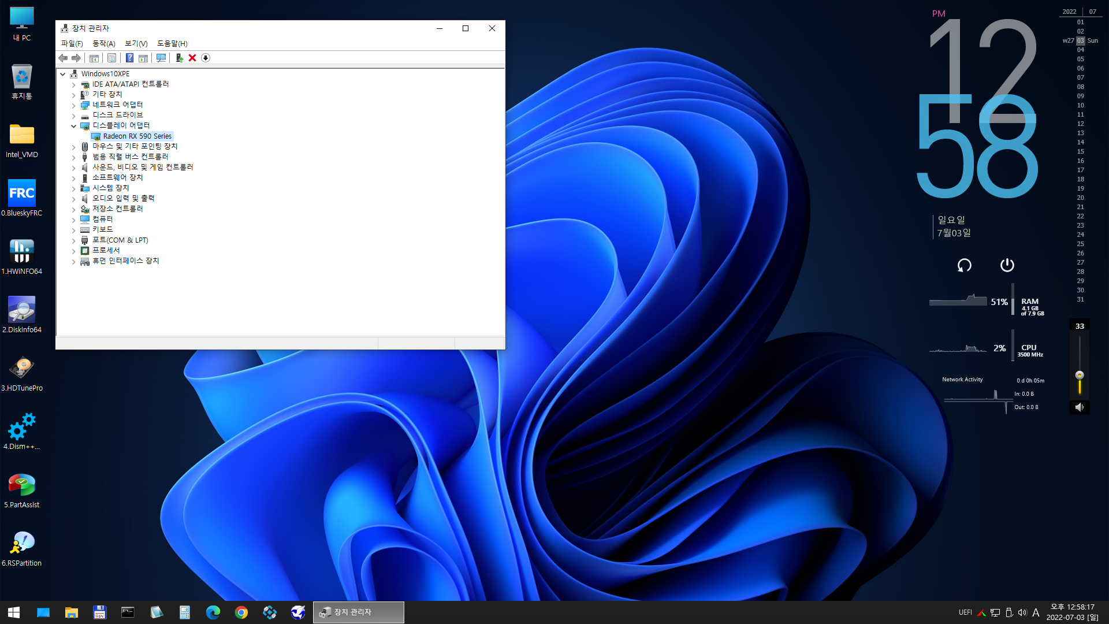Click the taskbar clock 오후 12:58:17

[x=1073, y=607]
